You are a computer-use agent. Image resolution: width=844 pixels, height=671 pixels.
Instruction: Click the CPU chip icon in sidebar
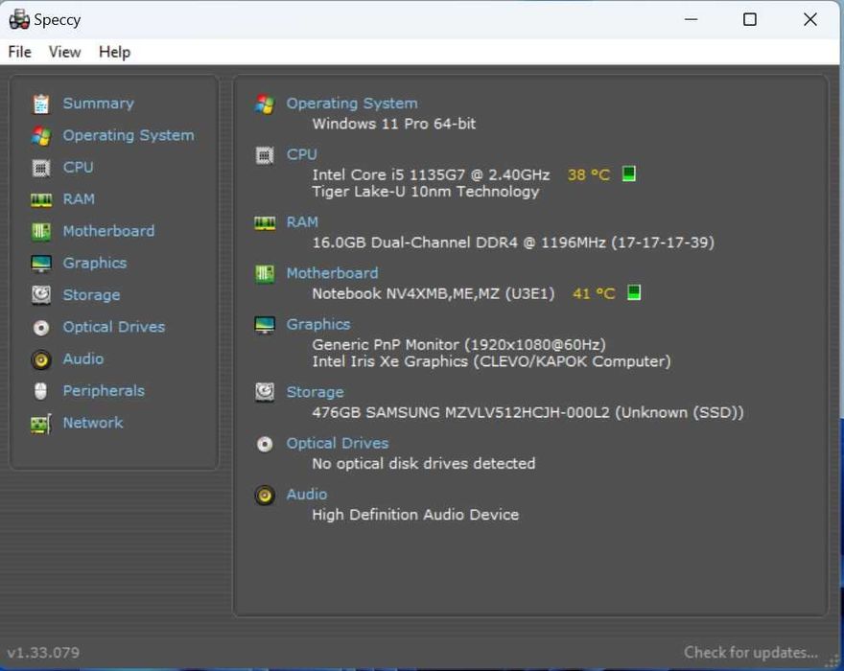(41, 168)
